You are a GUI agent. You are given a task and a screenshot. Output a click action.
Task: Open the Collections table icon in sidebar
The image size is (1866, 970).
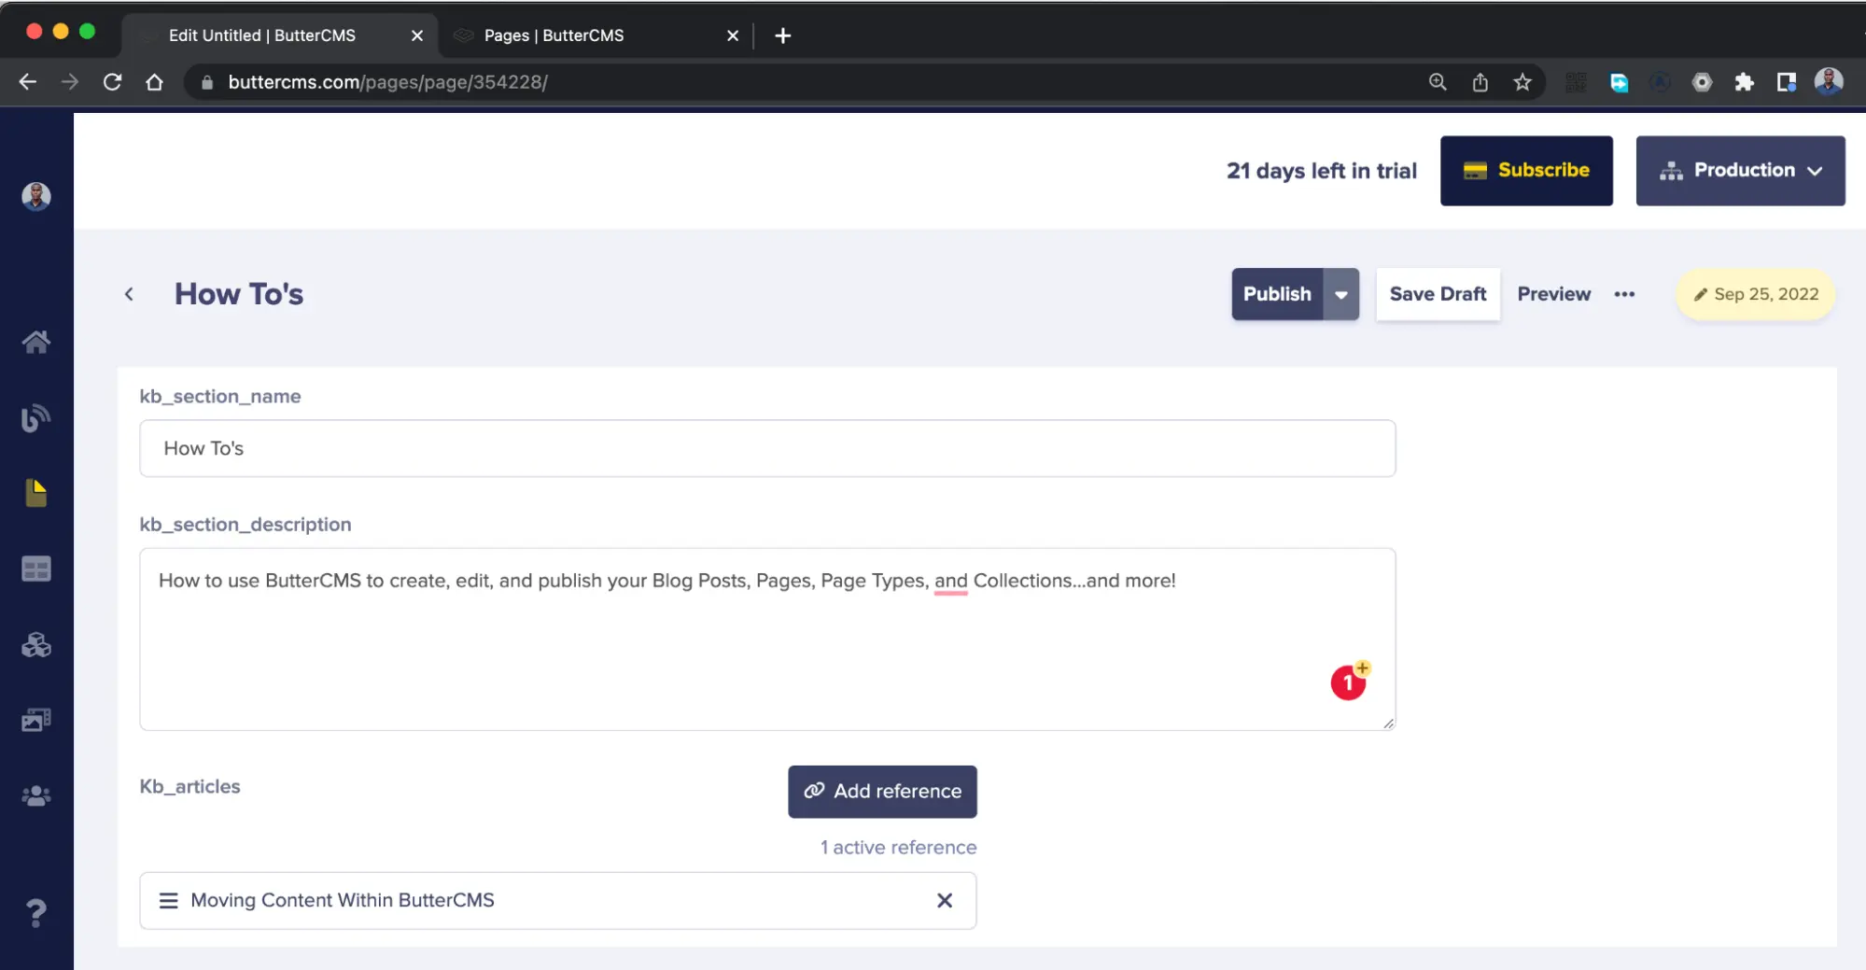(36, 569)
